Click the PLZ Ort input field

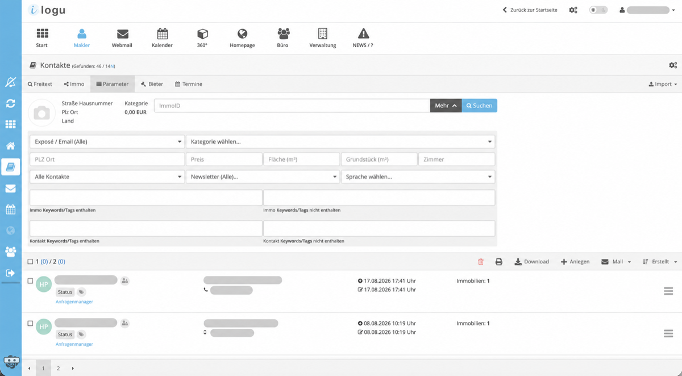[x=107, y=159]
